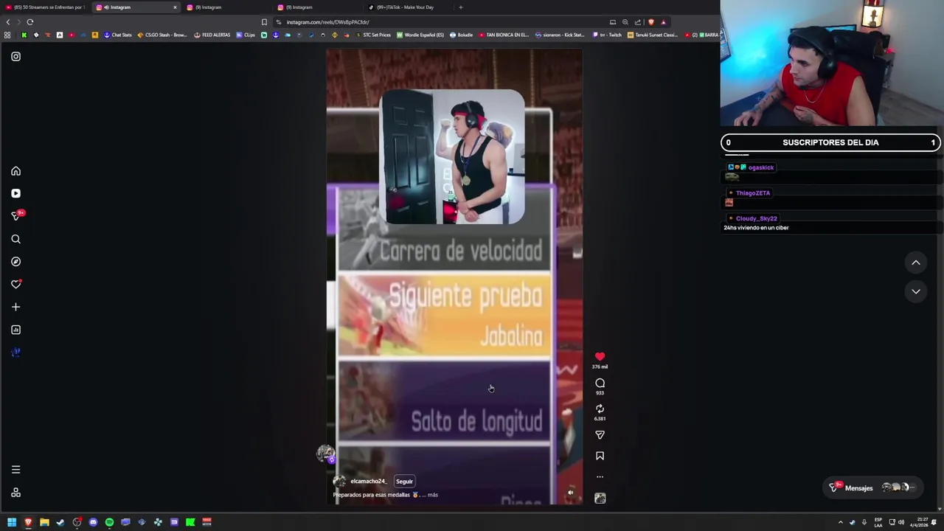Open the Notifications heart in sidebar
Screen dimensions: 944x531
click(x=15, y=284)
